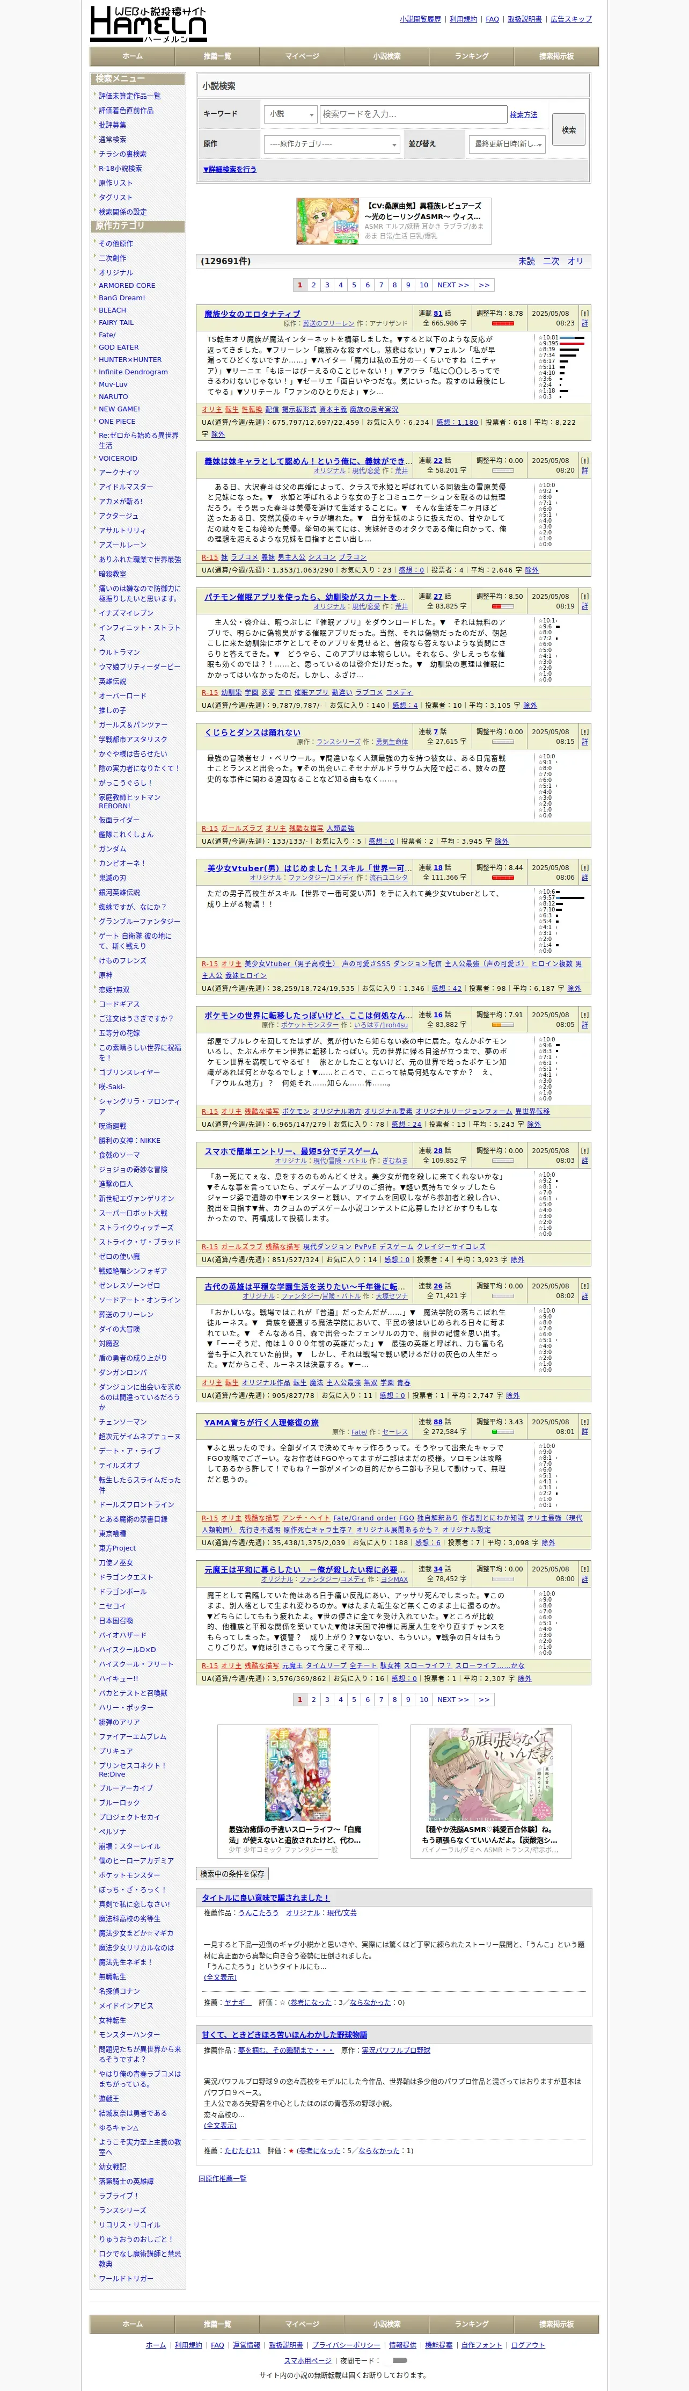Screen dimensions: 689x2391
Task: Open the ランキング tab in top navigation
Action: coord(472,56)
